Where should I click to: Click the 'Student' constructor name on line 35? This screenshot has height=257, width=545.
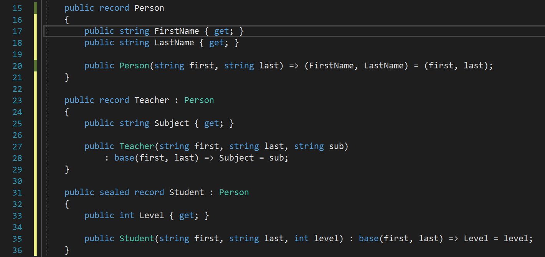(137, 239)
